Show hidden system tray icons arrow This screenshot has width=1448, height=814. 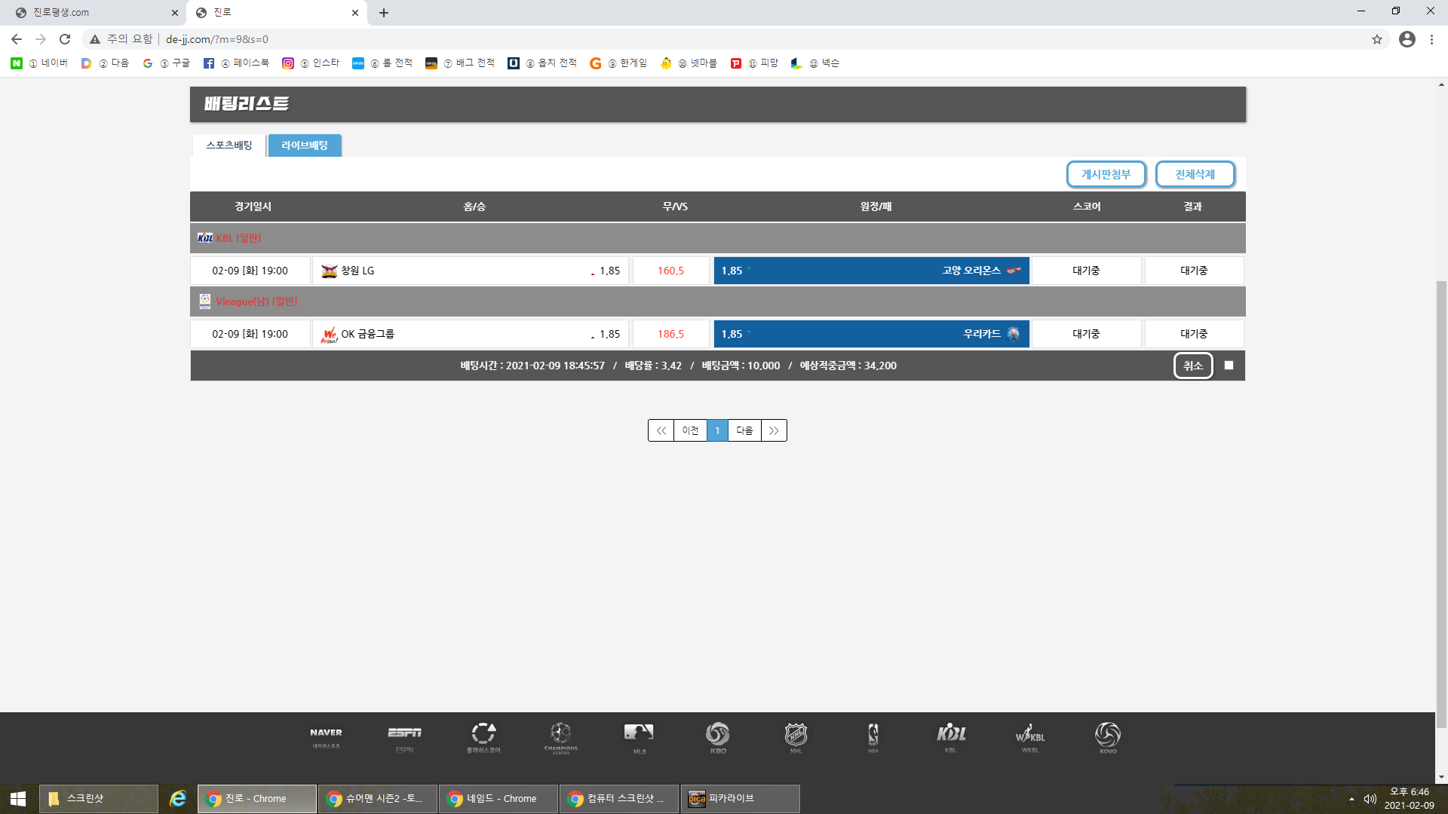[x=1351, y=799]
